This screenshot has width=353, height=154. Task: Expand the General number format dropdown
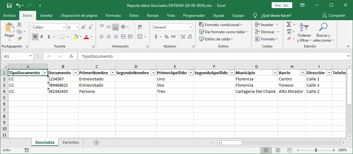tap(191, 27)
